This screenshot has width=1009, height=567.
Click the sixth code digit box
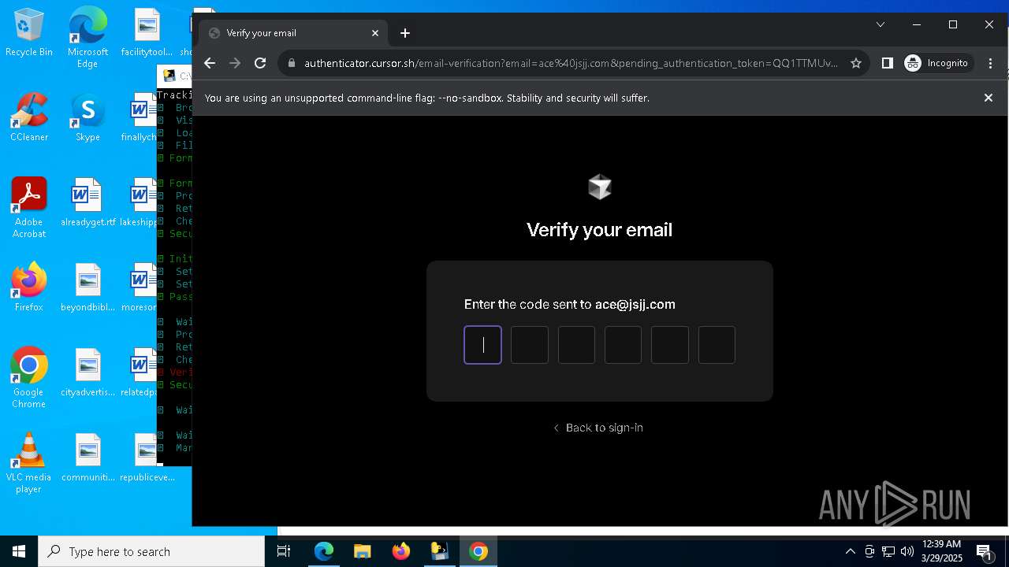click(717, 345)
